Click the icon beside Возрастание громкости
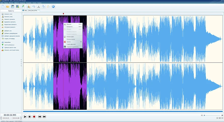 click(3, 25)
